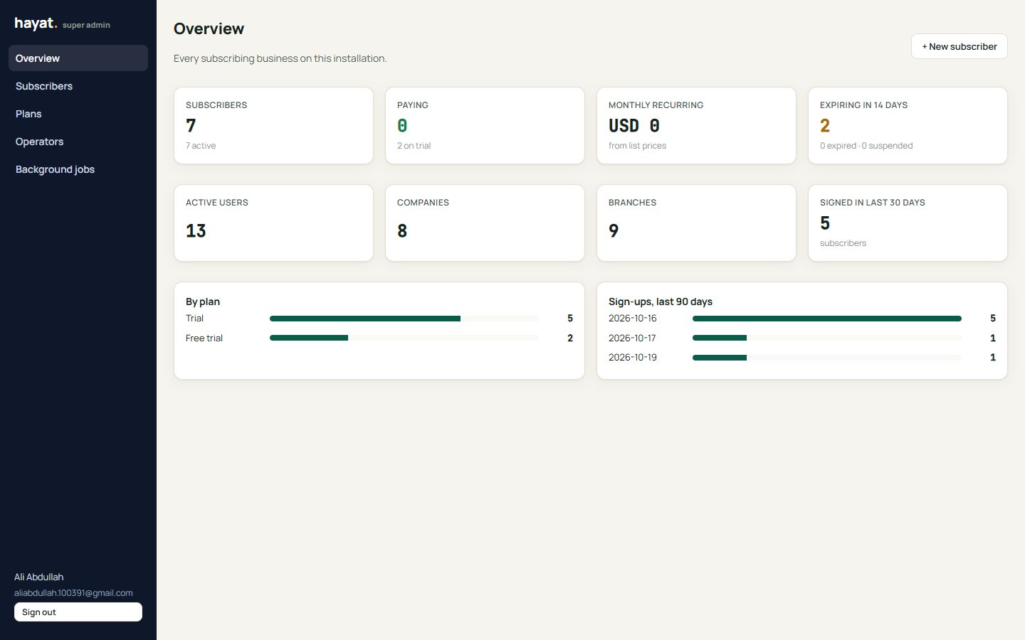Open the Overview page in sidebar
The image size is (1025, 640).
78,58
